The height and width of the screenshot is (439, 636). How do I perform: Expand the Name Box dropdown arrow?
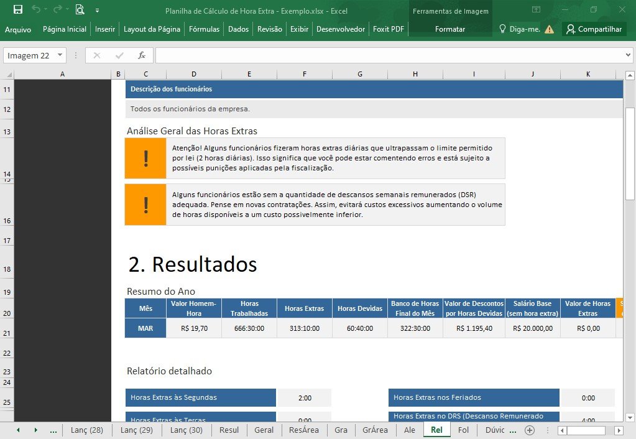(x=60, y=55)
